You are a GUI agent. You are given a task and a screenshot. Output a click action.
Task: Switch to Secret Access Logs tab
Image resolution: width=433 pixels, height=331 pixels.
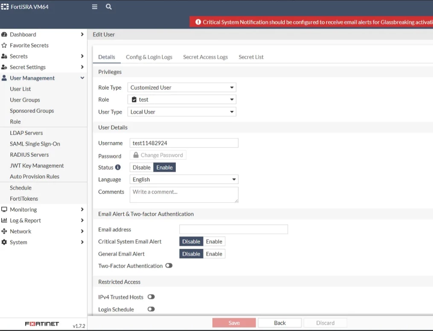(x=206, y=57)
